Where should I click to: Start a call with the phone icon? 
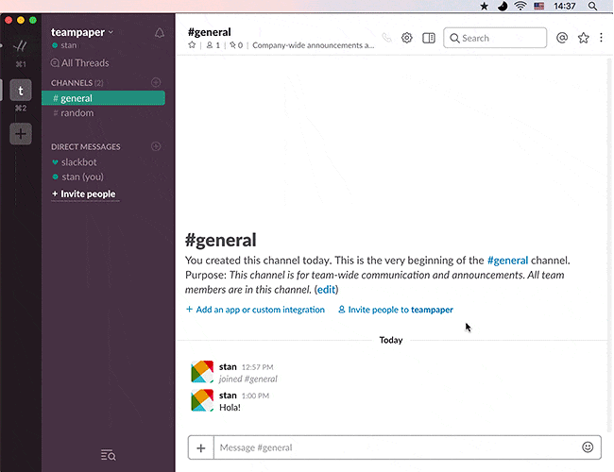(x=386, y=38)
